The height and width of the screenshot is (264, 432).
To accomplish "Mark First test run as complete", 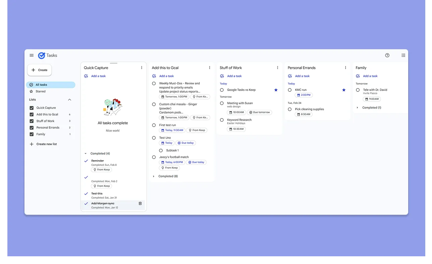I will click(154, 125).
